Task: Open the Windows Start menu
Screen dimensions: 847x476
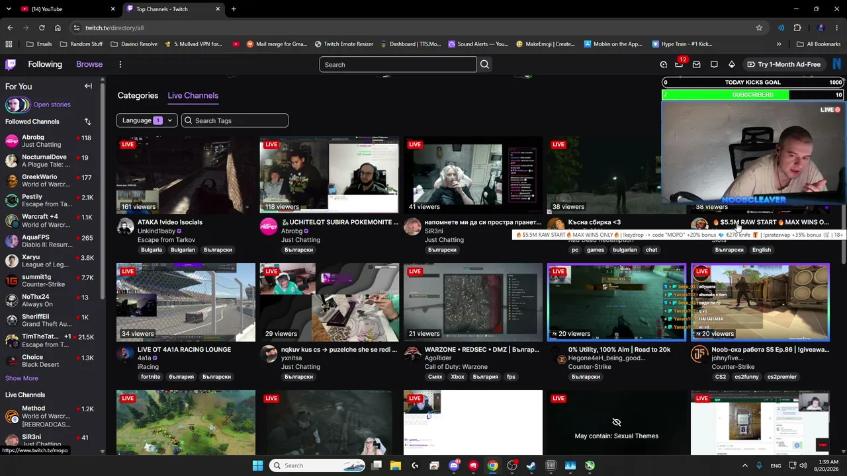Action: (257, 465)
